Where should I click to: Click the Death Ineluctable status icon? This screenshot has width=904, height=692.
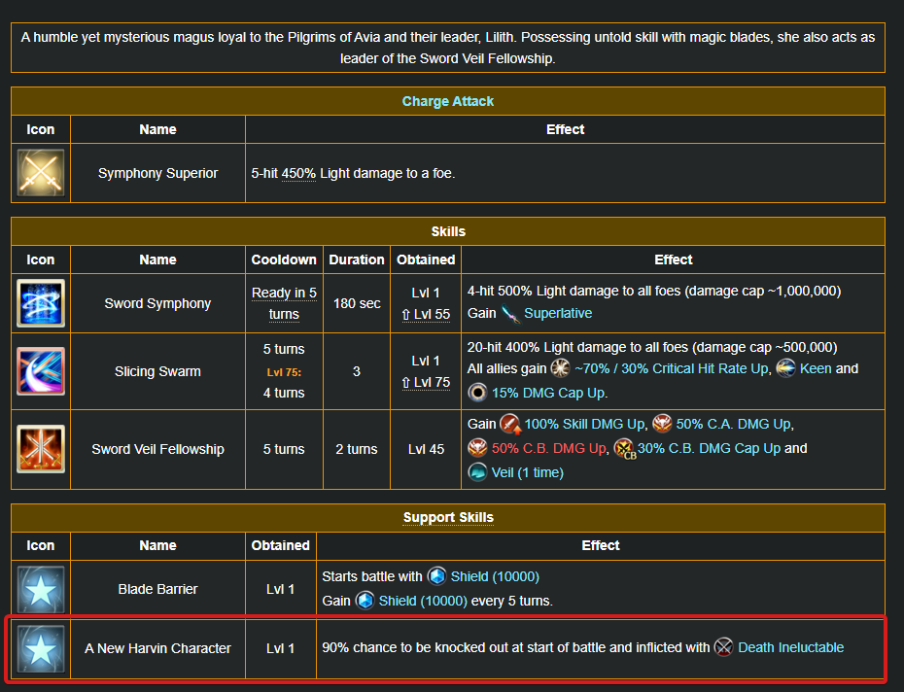click(x=723, y=647)
